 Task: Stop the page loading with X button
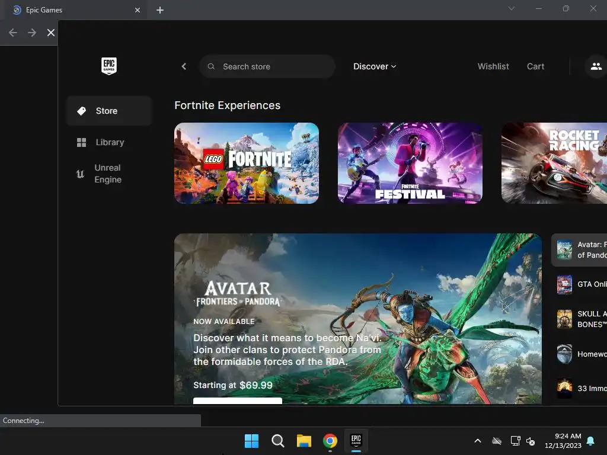coord(51,33)
